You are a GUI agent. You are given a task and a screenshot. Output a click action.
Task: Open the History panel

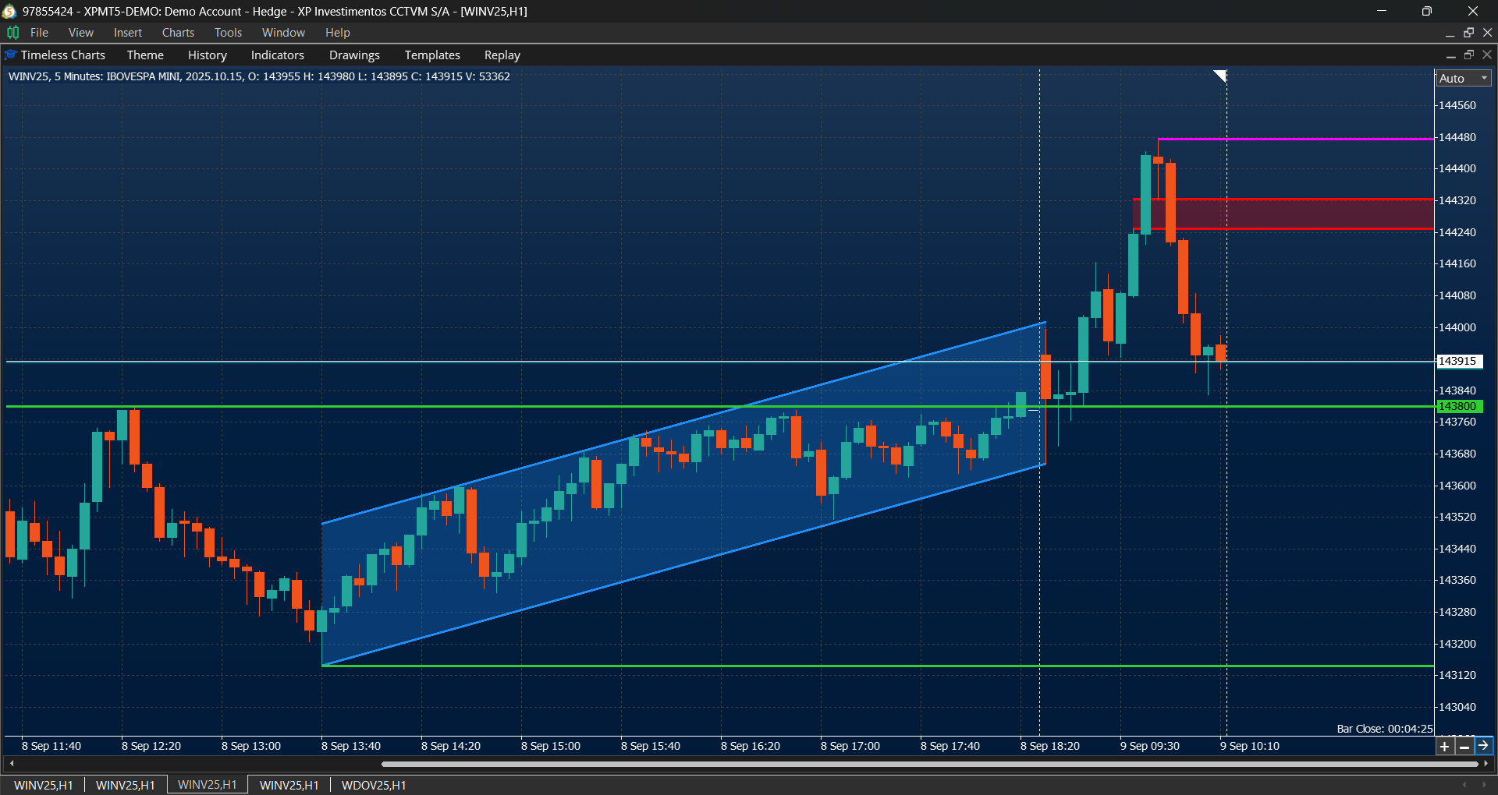tap(207, 55)
